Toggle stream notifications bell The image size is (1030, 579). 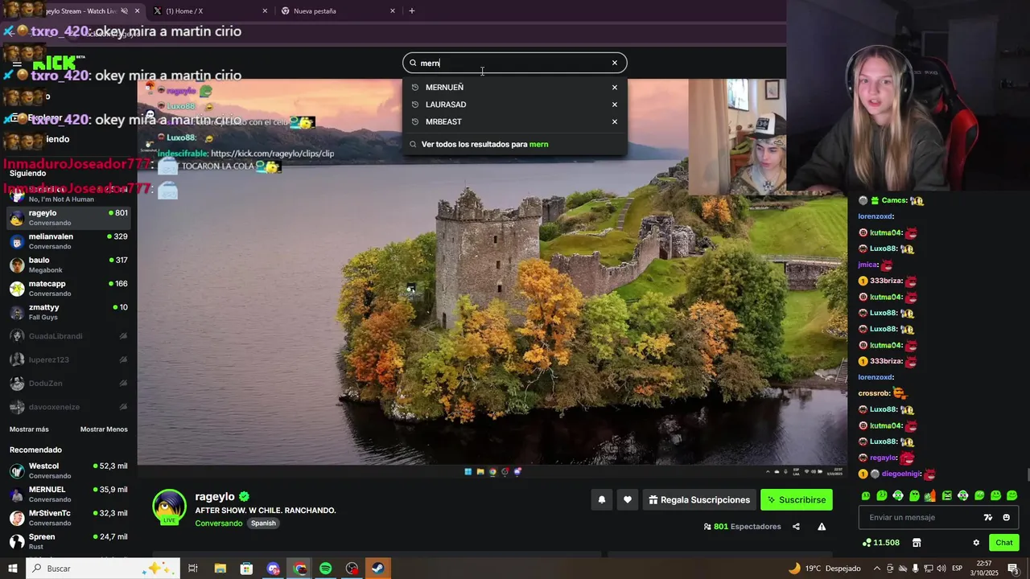[x=601, y=500]
